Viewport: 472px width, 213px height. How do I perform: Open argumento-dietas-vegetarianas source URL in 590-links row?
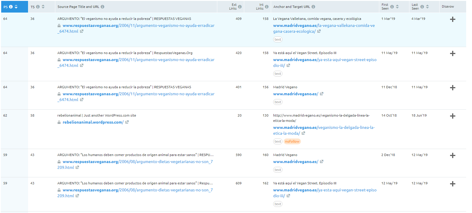[x=135, y=164]
